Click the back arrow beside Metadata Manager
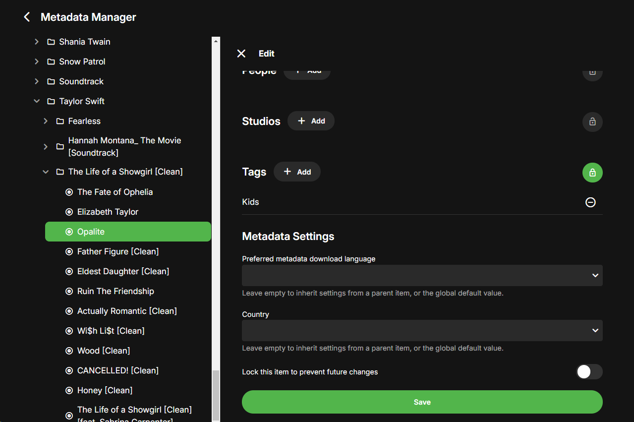 pos(27,17)
